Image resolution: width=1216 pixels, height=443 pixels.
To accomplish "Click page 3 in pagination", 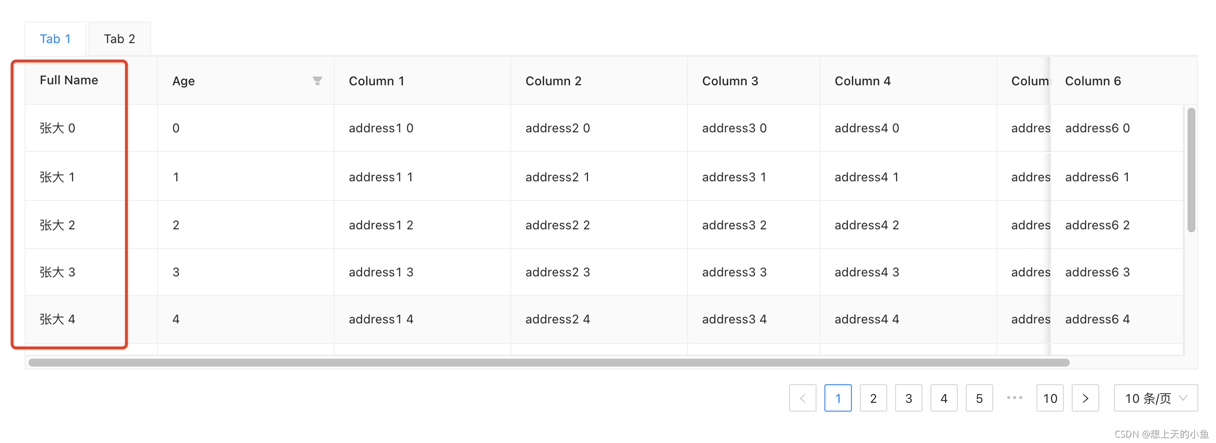I will click(x=908, y=398).
